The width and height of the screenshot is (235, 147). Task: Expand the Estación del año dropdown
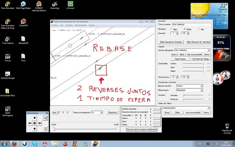click(x=201, y=86)
